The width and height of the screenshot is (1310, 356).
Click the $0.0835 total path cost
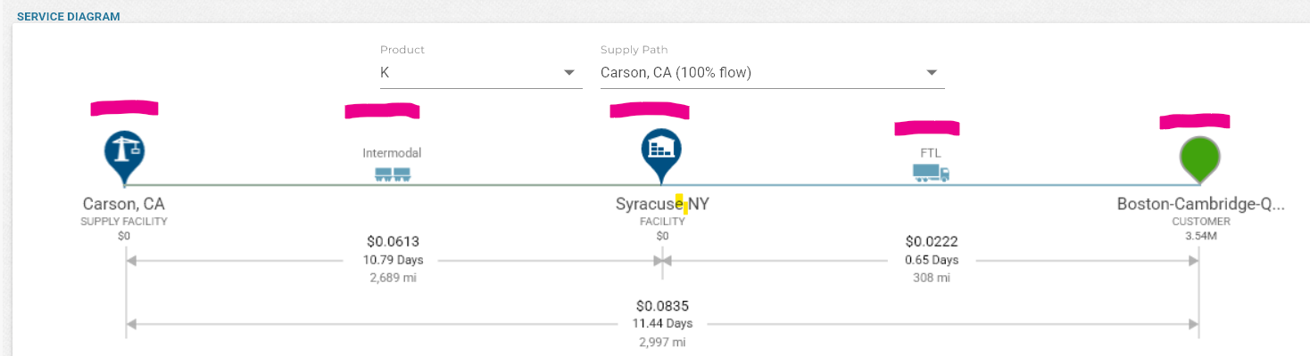pyautogui.click(x=662, y=306)
